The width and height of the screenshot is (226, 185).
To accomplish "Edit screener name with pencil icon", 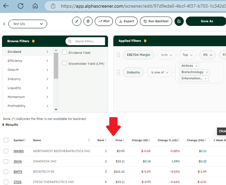I will pyautogui.click(x=77, y=21).
